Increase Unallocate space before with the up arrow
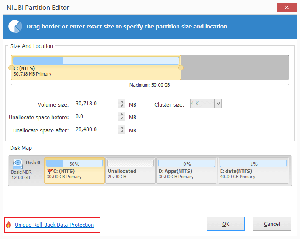Viewport: 300px width, 239px height. (x=121, y=114)
